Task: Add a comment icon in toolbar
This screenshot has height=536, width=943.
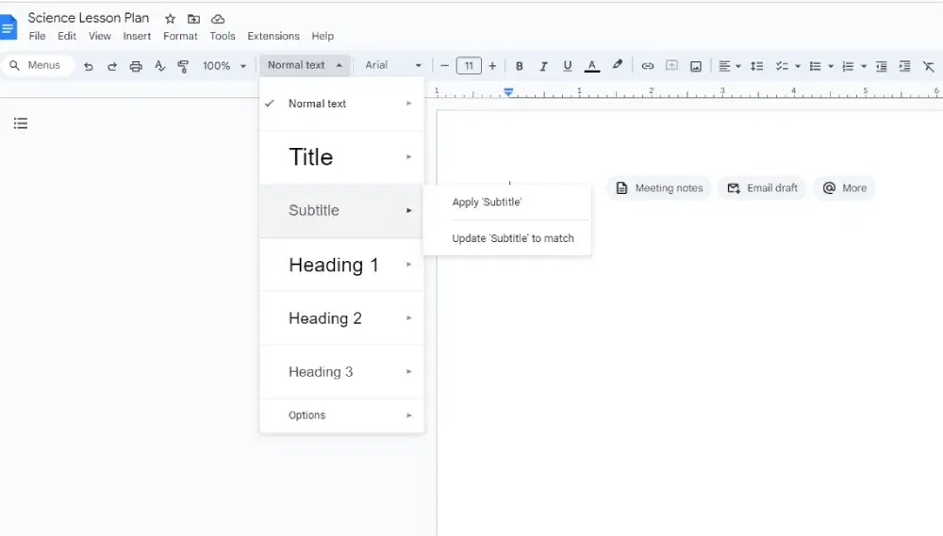Action: pyautogui.click(x=671, y=66)
